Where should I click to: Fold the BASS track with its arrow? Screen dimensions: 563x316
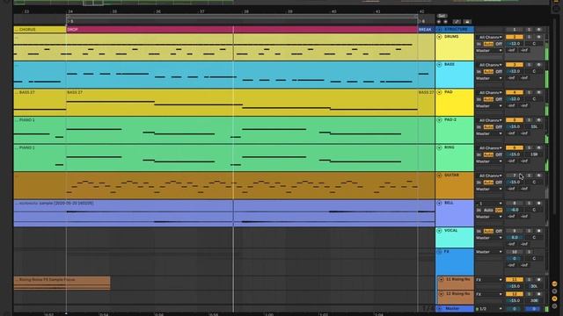(439, 64)
